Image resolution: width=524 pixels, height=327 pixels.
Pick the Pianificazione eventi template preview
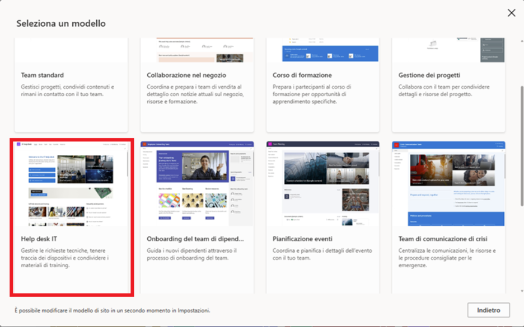pos(323,183)
